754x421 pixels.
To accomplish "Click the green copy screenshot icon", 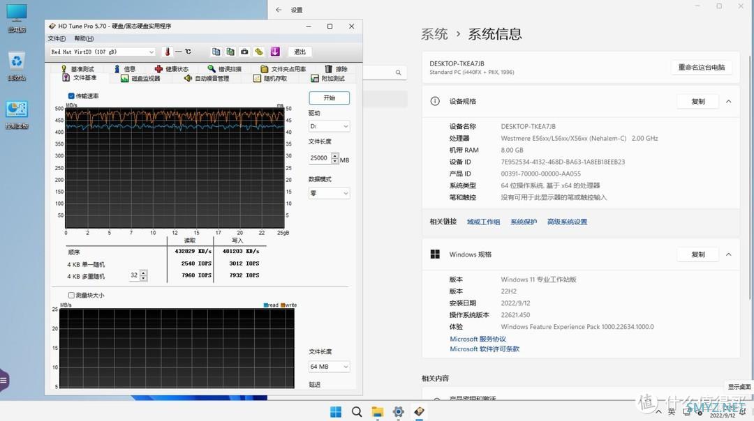I will pos(230,52).
